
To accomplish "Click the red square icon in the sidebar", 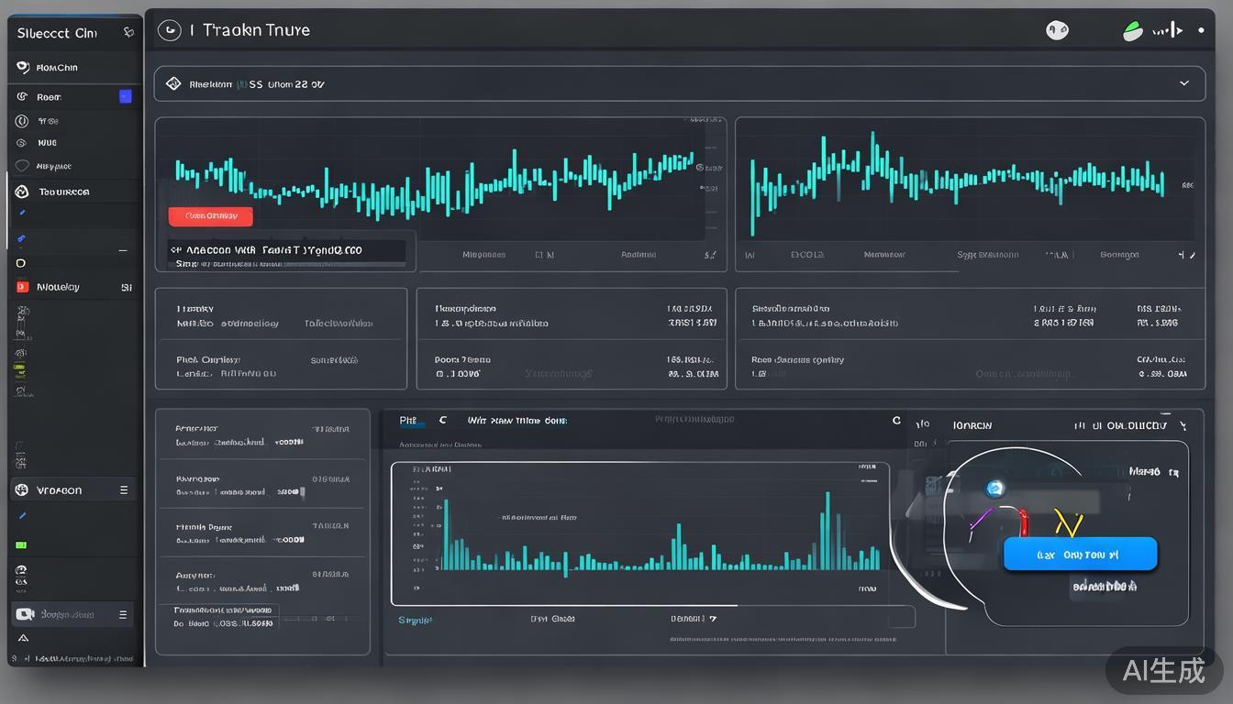I will (22, 287).
